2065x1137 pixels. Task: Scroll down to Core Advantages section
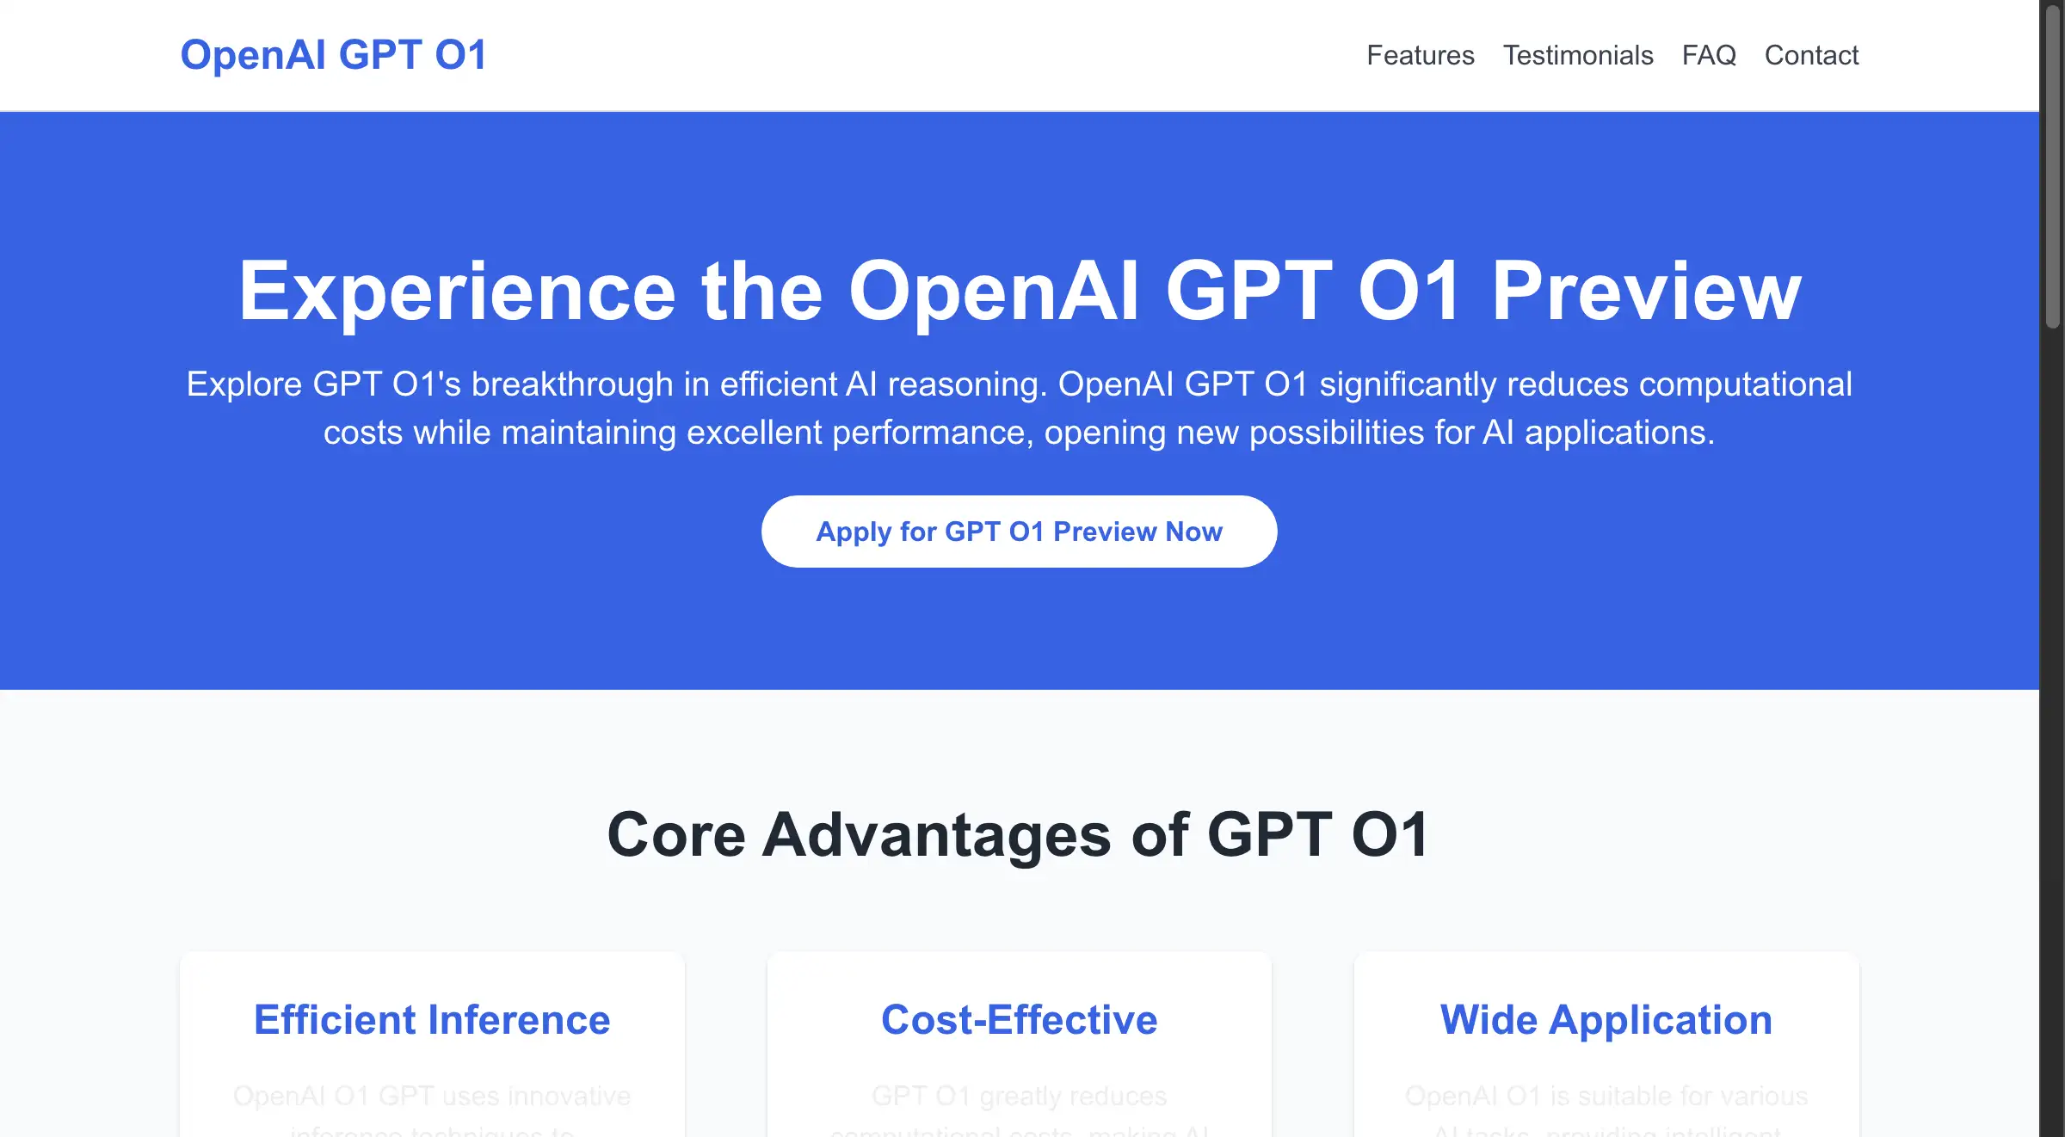click(1020, 833)
